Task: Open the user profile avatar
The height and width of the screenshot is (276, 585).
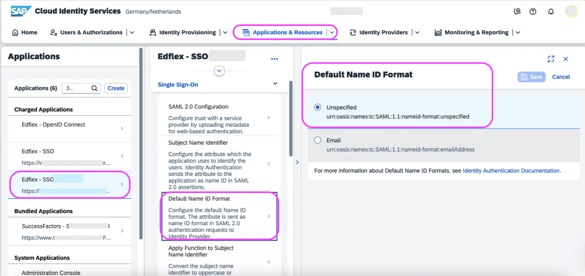Action: point(571,11)
